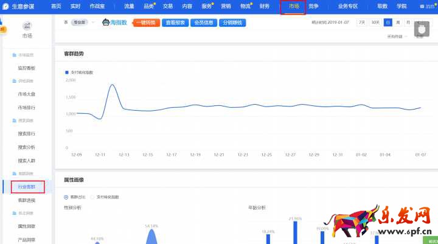438x244 pixels.
Task: Select the 客群占比 radio button
Action: click(66, 197)
